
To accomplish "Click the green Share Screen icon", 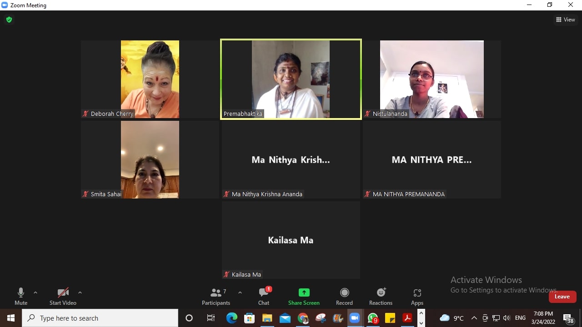I will click(x=304, y=292).
